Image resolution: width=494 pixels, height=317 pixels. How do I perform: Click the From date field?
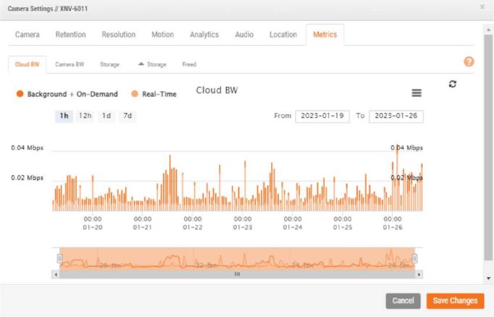(322, 116)
